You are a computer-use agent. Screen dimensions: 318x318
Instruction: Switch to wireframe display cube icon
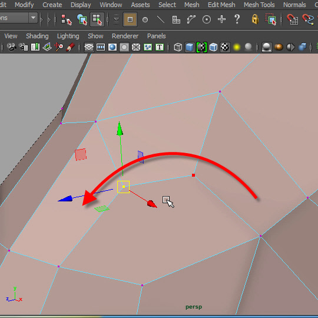pos(178,48)
